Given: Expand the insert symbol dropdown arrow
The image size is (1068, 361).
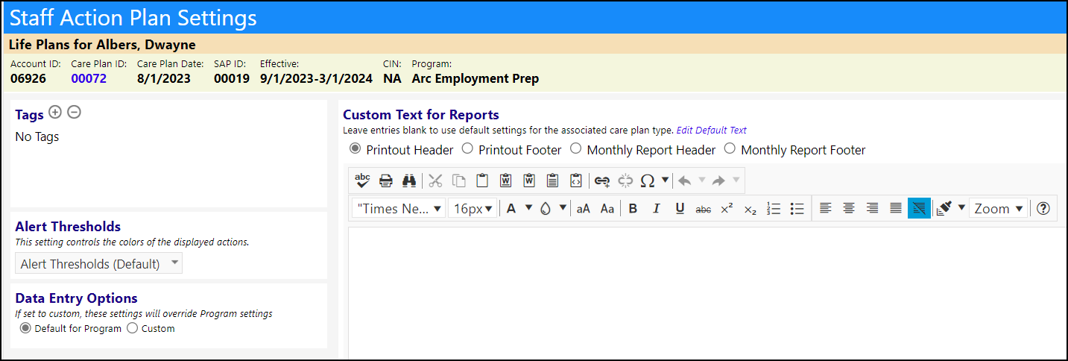Looking at the screenshot, I should coord(665,180).
